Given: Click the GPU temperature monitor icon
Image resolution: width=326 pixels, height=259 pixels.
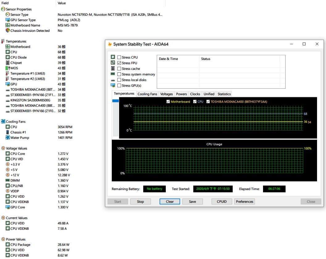Looking at the screenshot, I should 8,84.
